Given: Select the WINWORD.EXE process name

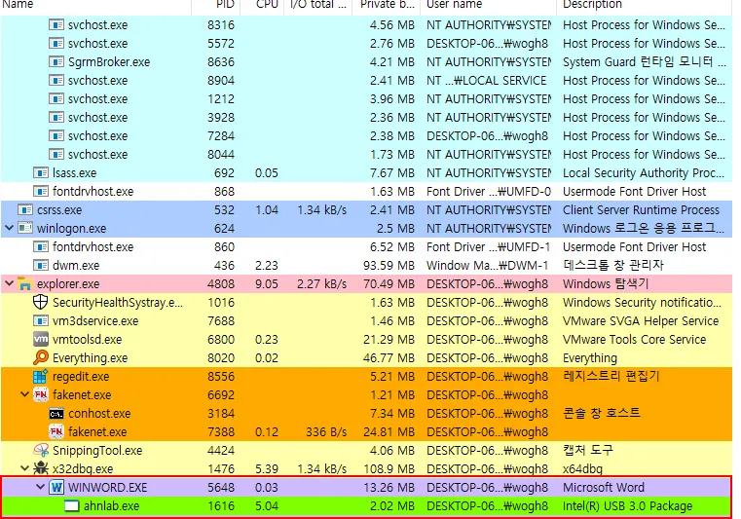Looking at the screenshot, I should point(108,487).
